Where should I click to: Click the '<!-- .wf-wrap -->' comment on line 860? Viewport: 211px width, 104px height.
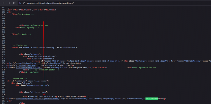tap(30, 28)
